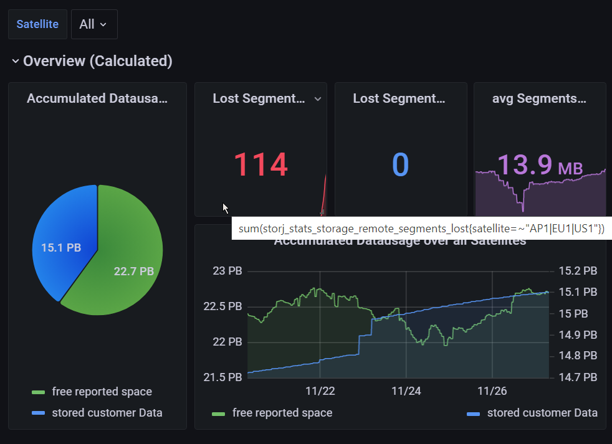Click the 'Overview (Calculated)' row title
Screen dimensions: 612x444
[x=97, y=61]
